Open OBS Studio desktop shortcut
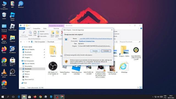The image size is (176, 99). [x=12, y=72]
